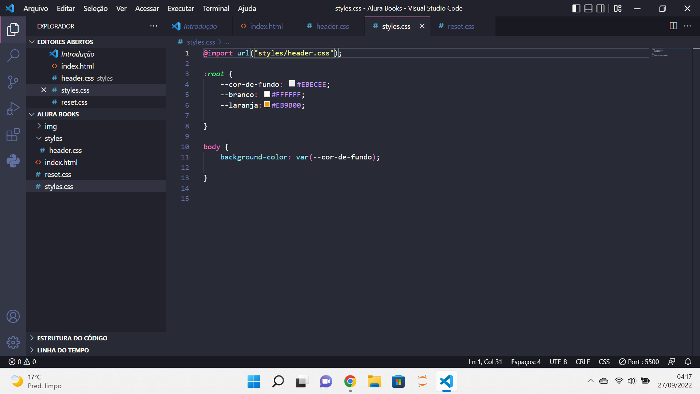Click the orange #EB9B00 color swatch
700x394 pixels.
(267, 104)
